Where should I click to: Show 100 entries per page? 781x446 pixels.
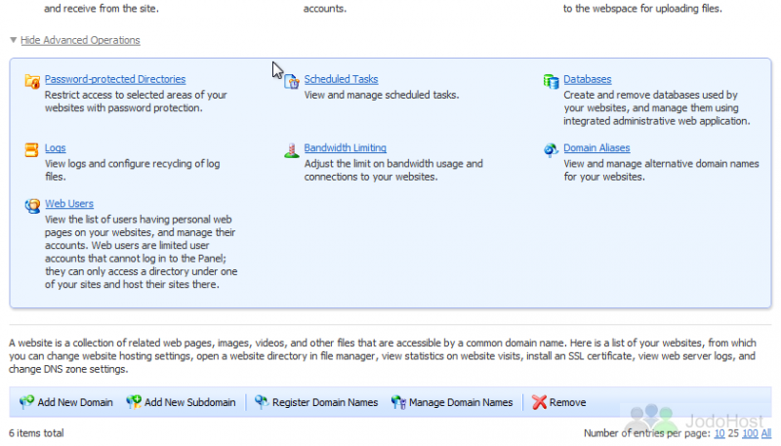coord(750,433)
